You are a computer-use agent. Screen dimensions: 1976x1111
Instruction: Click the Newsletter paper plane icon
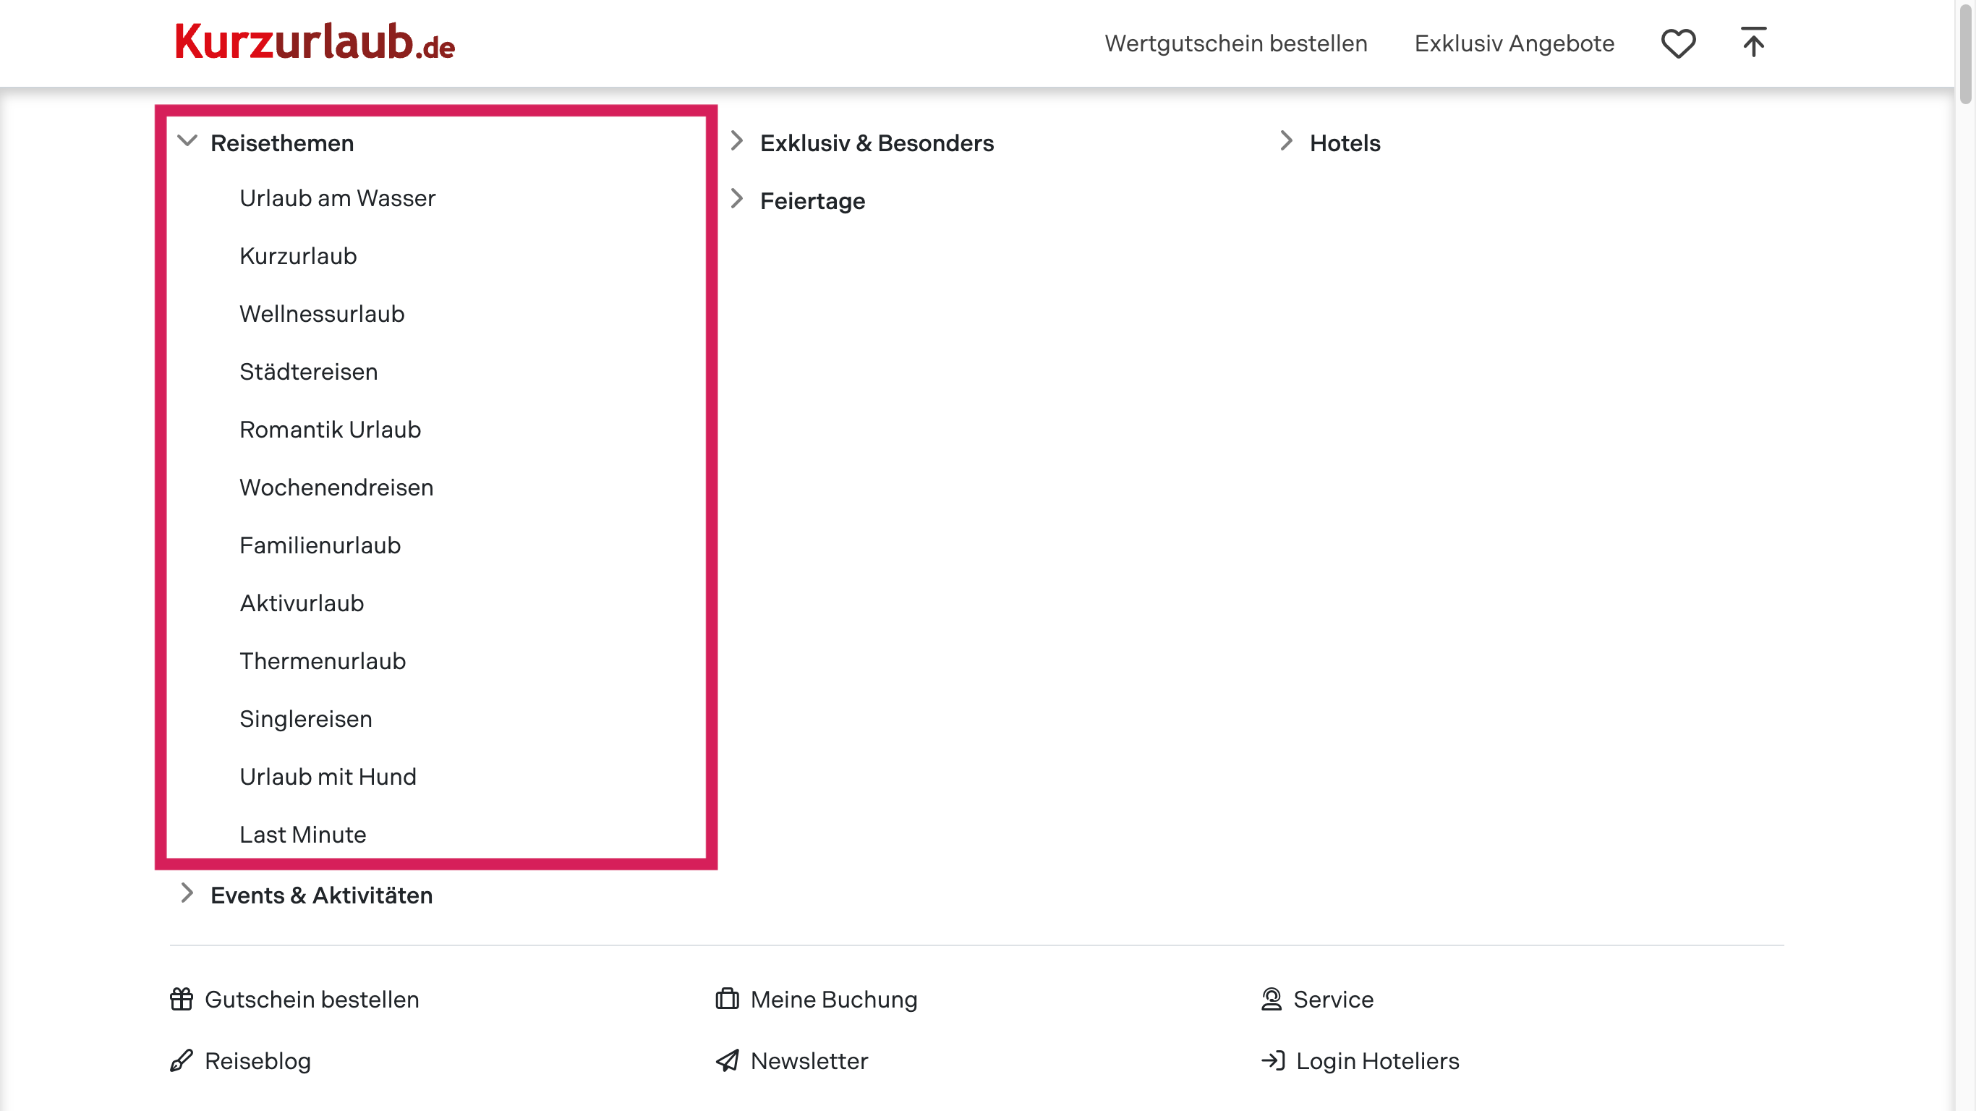727,1060
